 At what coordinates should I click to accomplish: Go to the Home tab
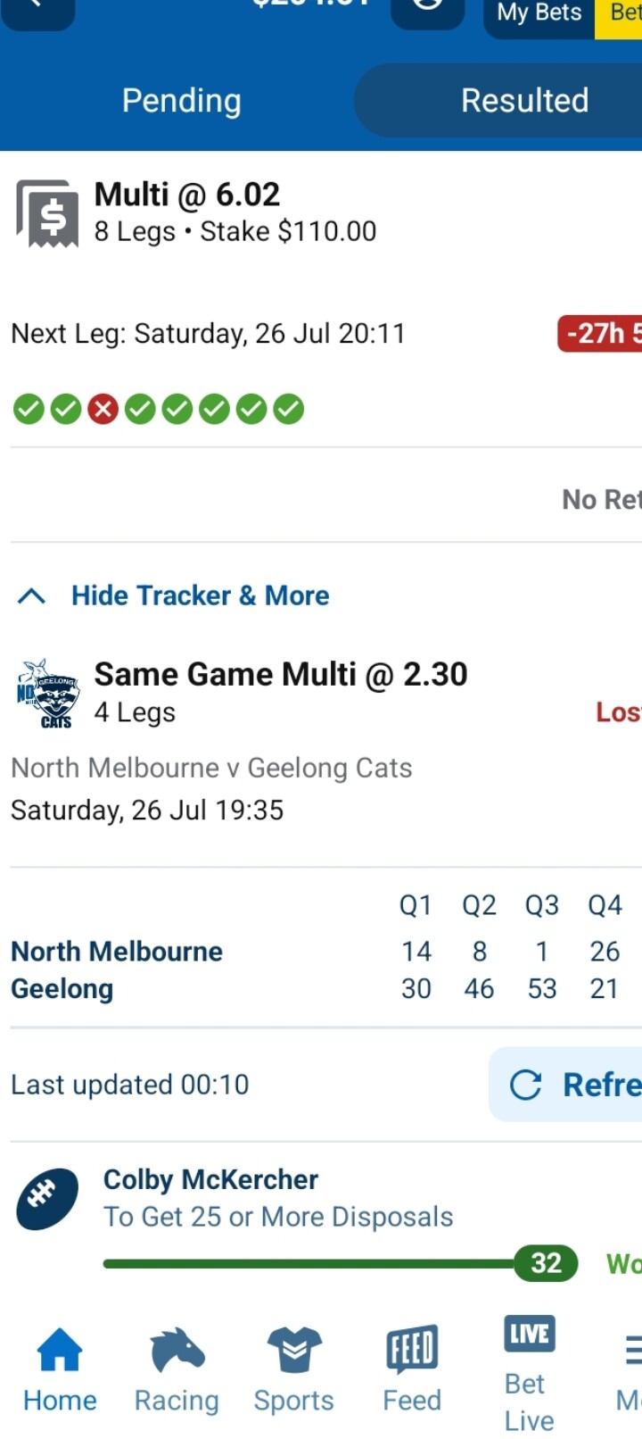tap(60, 1370)
